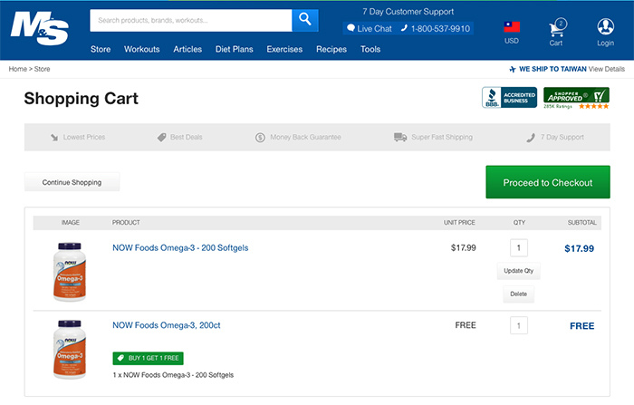Open the Tools menu

[x=370, y=49]
